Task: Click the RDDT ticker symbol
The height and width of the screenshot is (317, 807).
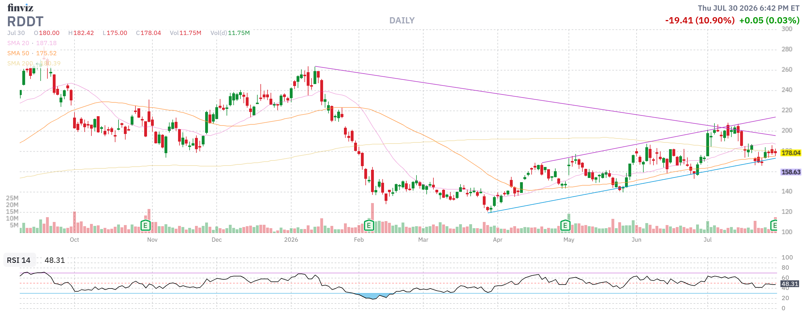Action: point(25,22)
